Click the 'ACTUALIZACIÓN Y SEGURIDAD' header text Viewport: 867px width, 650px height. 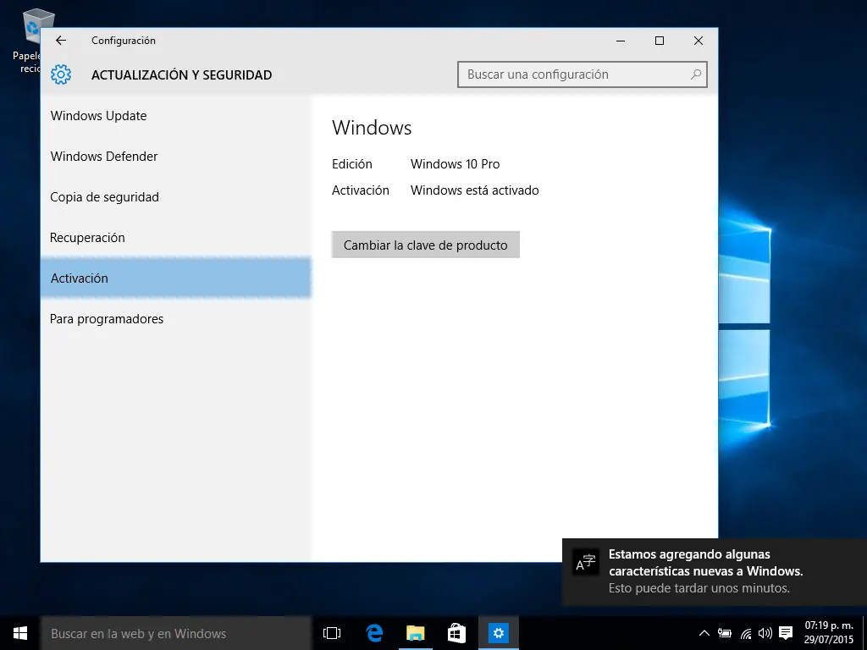181,75
